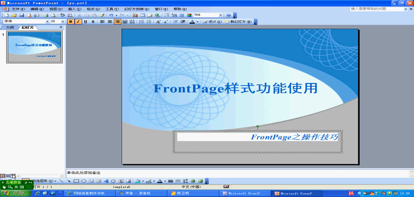Toggle bulleted list formatting
The height and width of the screenshot is (197, 414).
pos(149,22)
